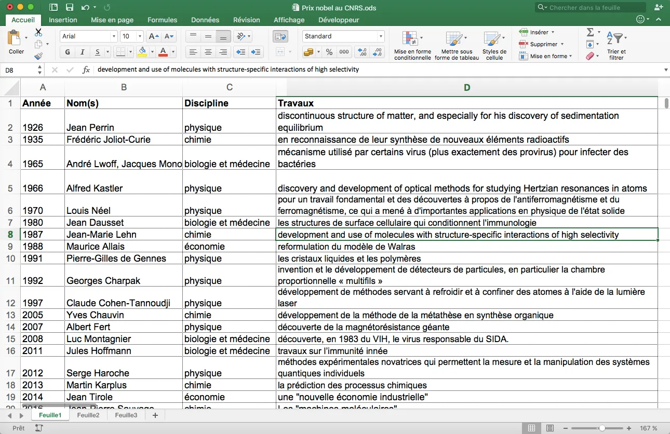Click the center text alignment icon
Viewport: 670px width, 434px height.
point(208,52)
